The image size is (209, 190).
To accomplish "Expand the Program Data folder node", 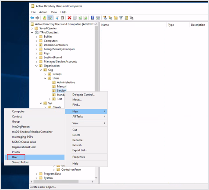I will 37,174.
